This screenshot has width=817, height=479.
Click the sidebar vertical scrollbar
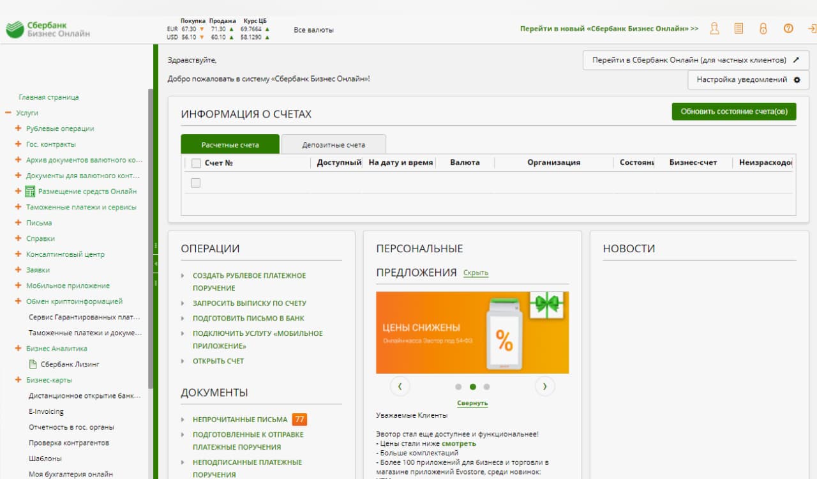point(151,240)
